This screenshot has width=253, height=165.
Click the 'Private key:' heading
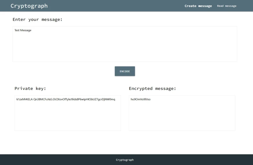pyautogui.click(x=30, y=89)
